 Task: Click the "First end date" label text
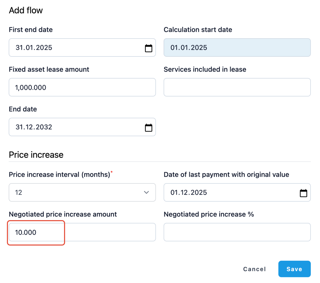tap(31, 30)
